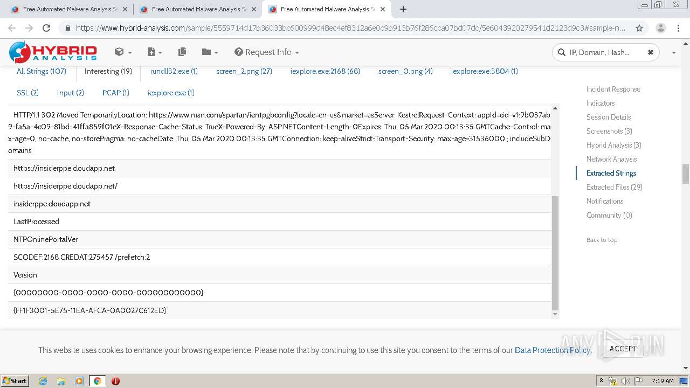The image size is (690, 388).
Task: Open the iexplore.exe:2168 (68) tab
Action: (325, 71)
